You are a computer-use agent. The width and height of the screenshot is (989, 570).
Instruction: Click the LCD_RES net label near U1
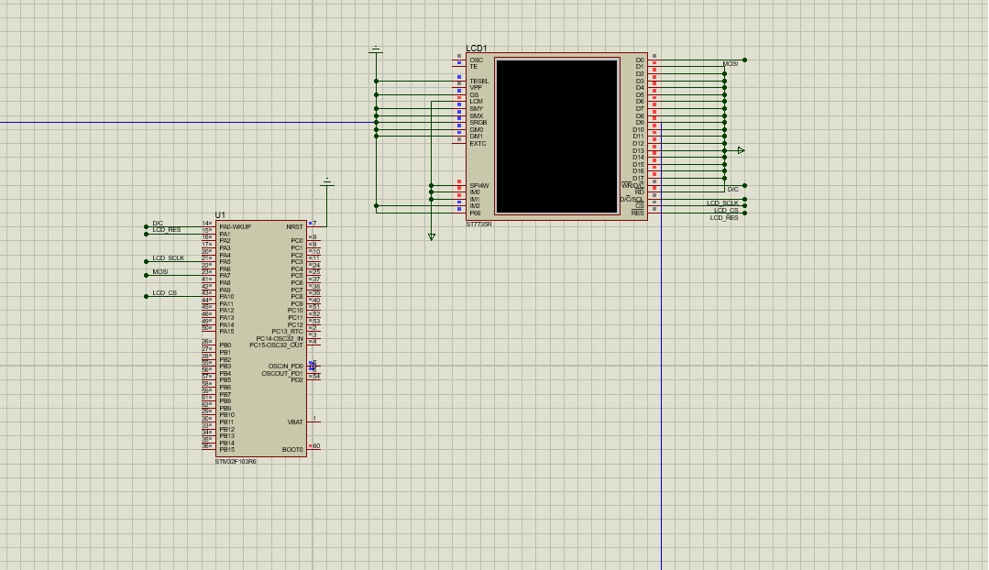pyautogui.click(x=167, y=230)
